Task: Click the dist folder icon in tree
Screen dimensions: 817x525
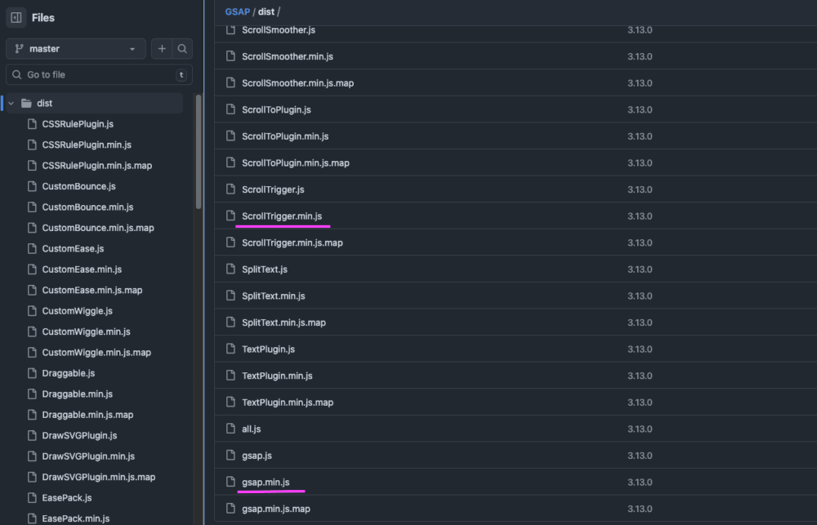Action: click(26, 104)
